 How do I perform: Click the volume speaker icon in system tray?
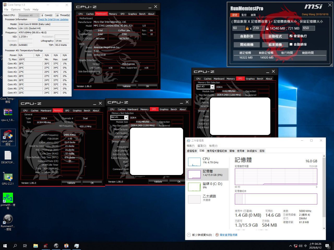tap(301, 246)
